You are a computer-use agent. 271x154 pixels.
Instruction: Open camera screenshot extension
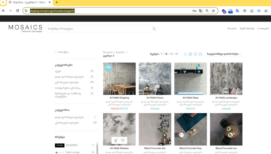pos(266,11)
